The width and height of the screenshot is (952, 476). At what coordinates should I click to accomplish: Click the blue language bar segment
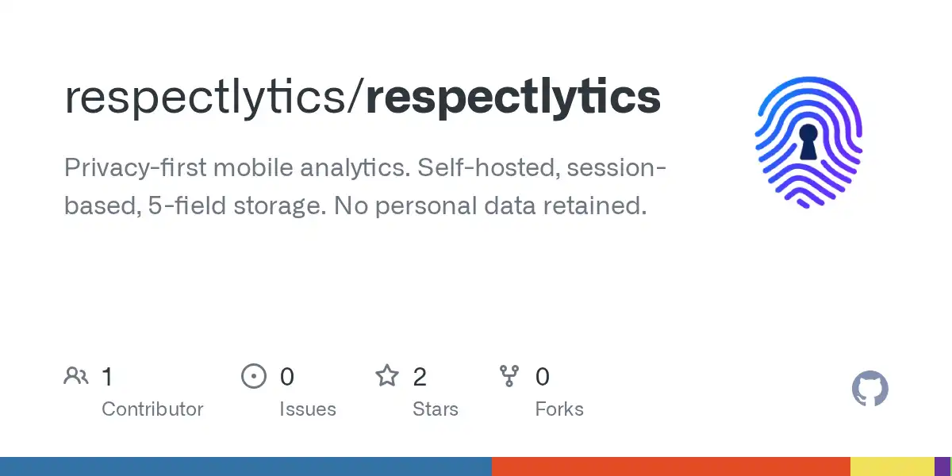coord(246,466)
